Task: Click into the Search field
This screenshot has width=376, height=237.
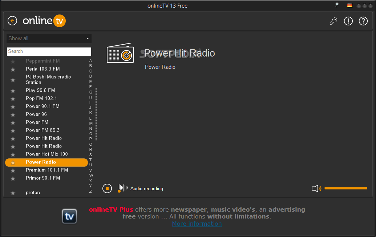Action: click(x=49, y=51)
